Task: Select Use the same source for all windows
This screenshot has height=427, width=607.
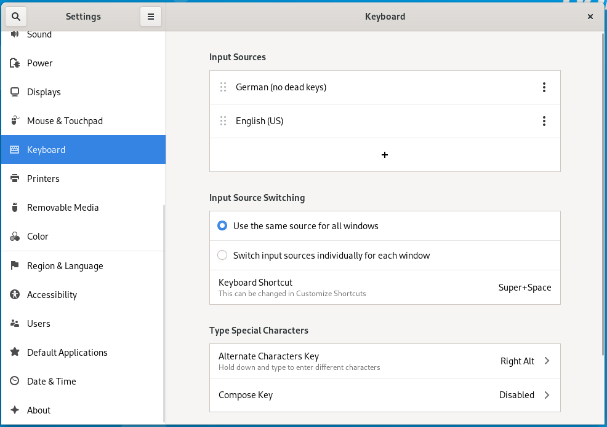Action: [x=222, y=225]
